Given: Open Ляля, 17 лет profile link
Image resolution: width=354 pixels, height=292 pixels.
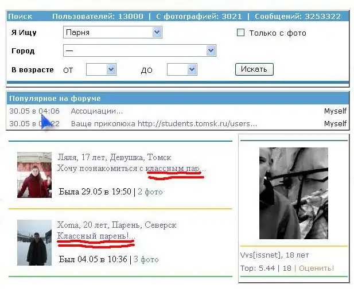Looking at the screenshot, I should 114,157.
